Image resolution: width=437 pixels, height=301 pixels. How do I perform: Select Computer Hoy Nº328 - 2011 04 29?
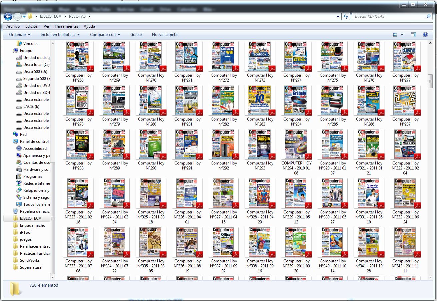point(261,201)
